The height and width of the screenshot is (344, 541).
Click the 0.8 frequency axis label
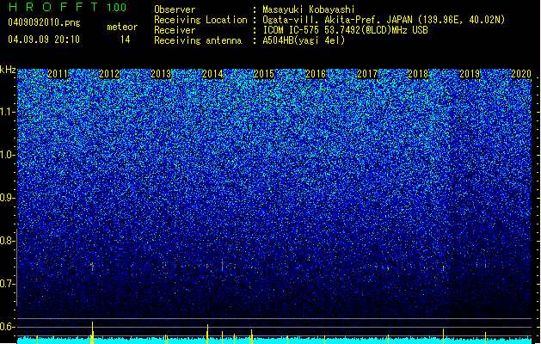8,241
